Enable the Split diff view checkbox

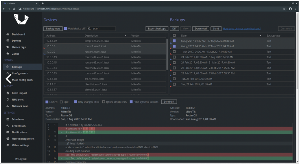pos(61,102)
